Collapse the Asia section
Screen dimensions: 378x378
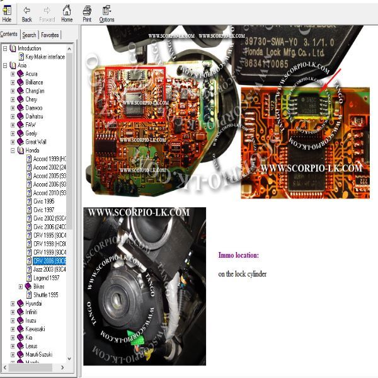point(5,66)
